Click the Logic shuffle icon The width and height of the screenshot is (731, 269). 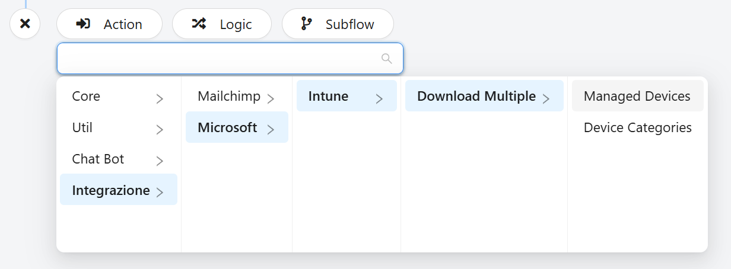[199, 24]
